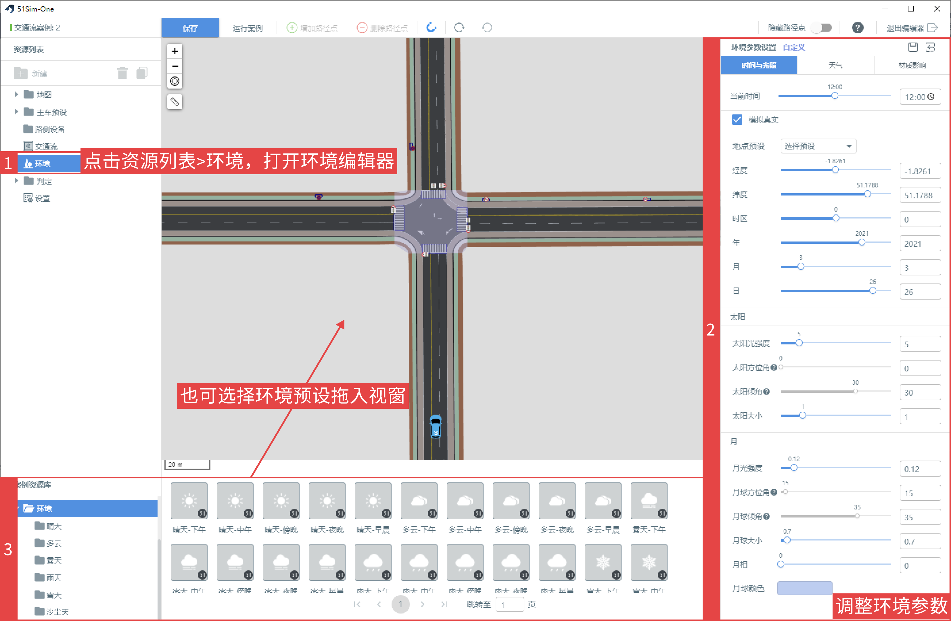
Task: Click the 月球颜色 color swatch
Action: [804, 588]
